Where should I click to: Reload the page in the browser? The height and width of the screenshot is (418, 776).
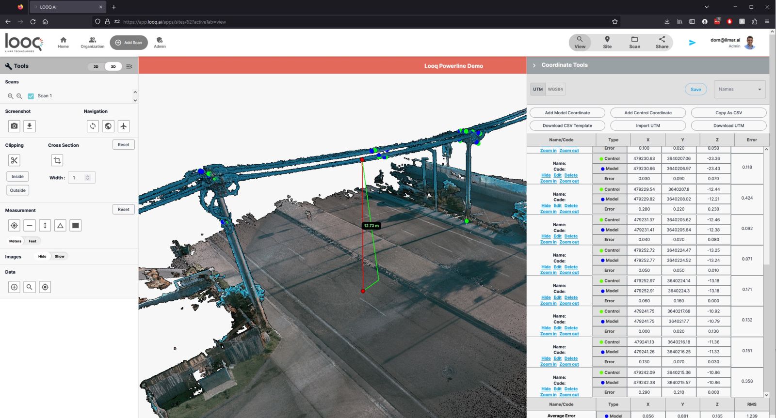(33, 22)
